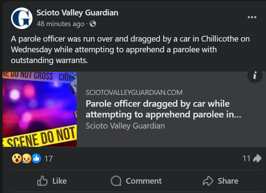Image resolution: width=266 pixels, height=193 pixels.
Task: Click the globe public audience icon
Action: (x=93, y=24)
